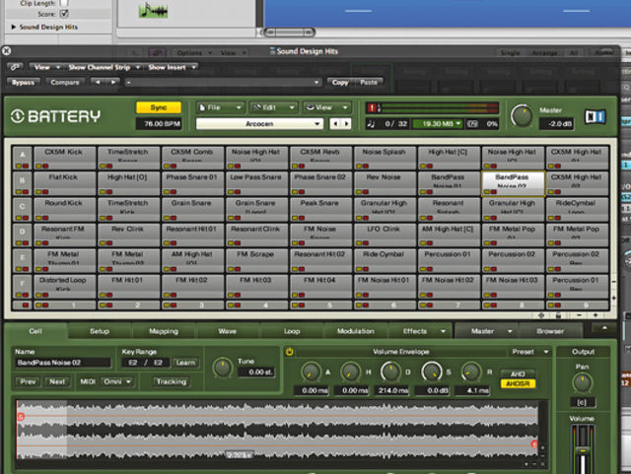Click the Decay D envelope knob
The height and width of the screenshot is (474, 631).
pos(390,371)
